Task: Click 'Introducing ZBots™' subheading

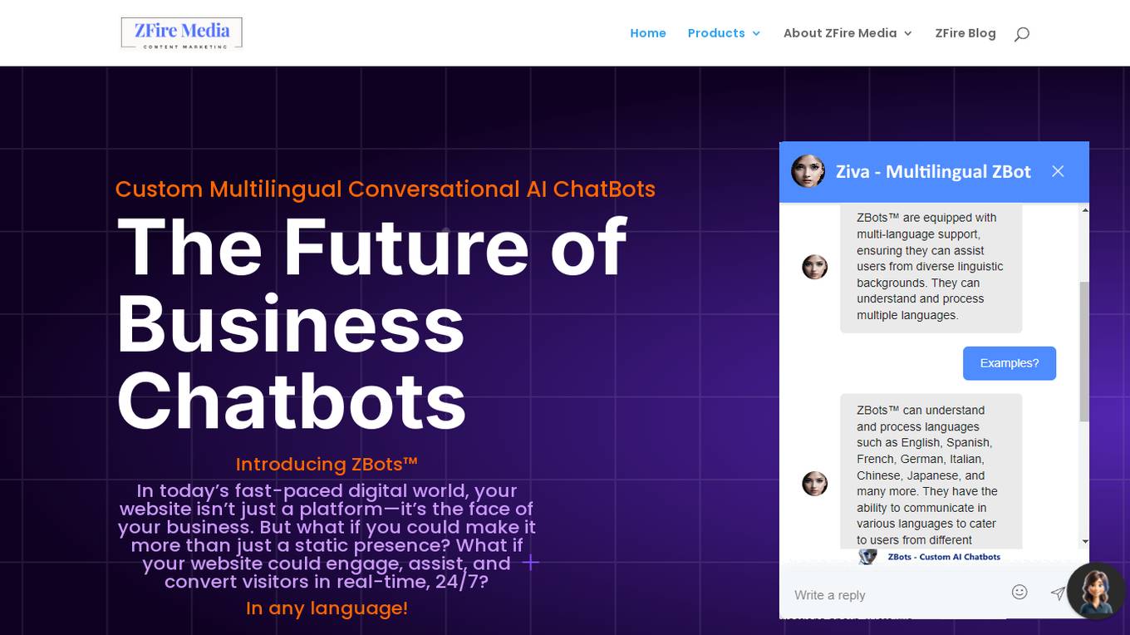Action: point(327,464)
